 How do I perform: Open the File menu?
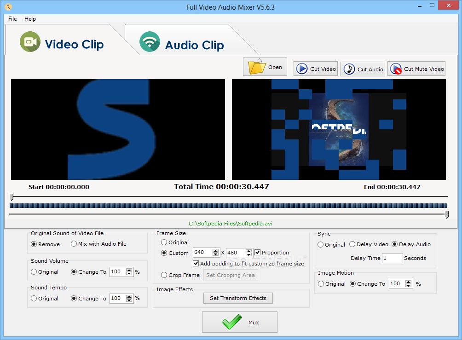[12, 18]
